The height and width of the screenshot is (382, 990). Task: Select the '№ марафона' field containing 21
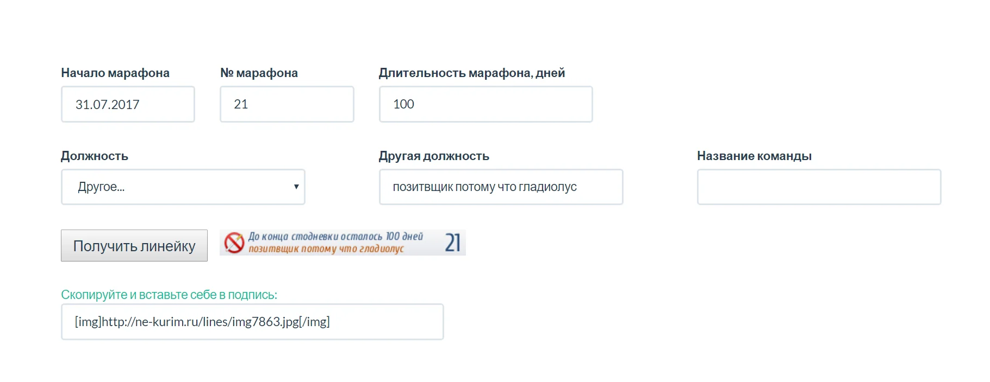287,104
